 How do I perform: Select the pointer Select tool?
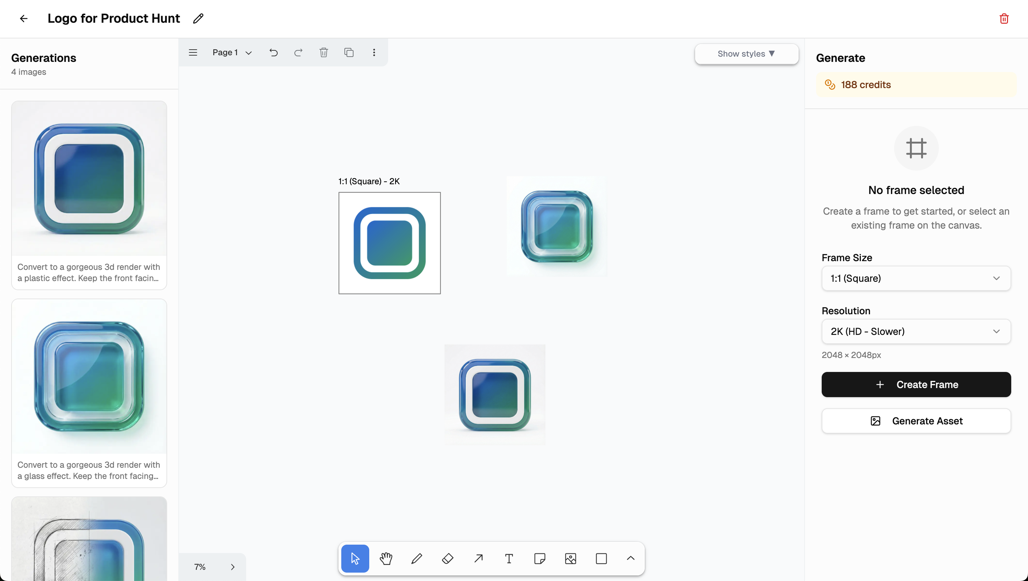click(355, 559)
